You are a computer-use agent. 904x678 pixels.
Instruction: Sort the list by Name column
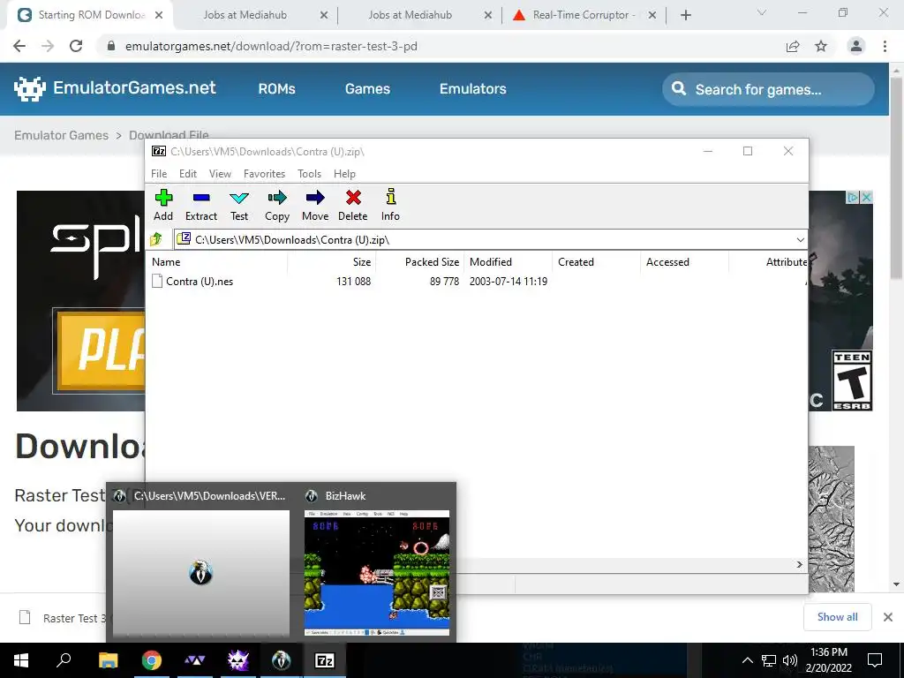tap(217, 261)
